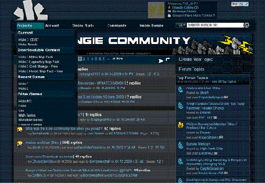This screenshot has width=265, height=183.
Task: Go to forum page 7
Action: 104,59
